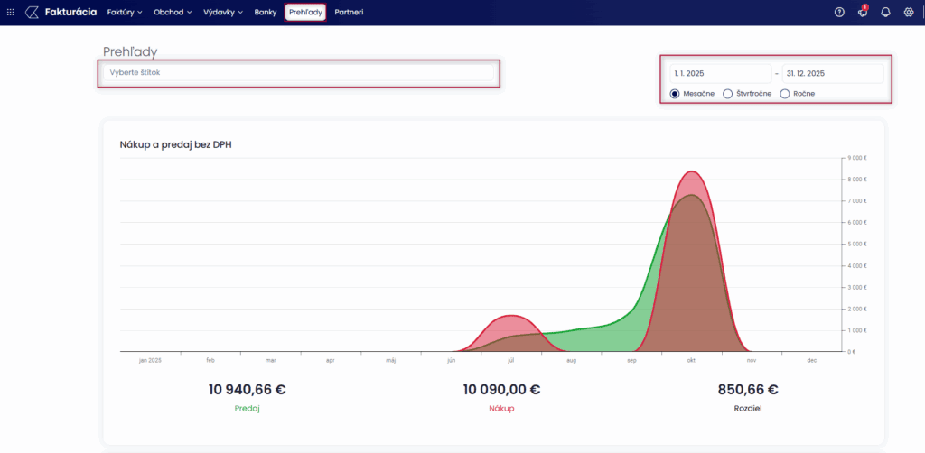Screen dimensions: 925x453
Task: Select the Štvrťročne radio button
Action: tap(728, 93)
